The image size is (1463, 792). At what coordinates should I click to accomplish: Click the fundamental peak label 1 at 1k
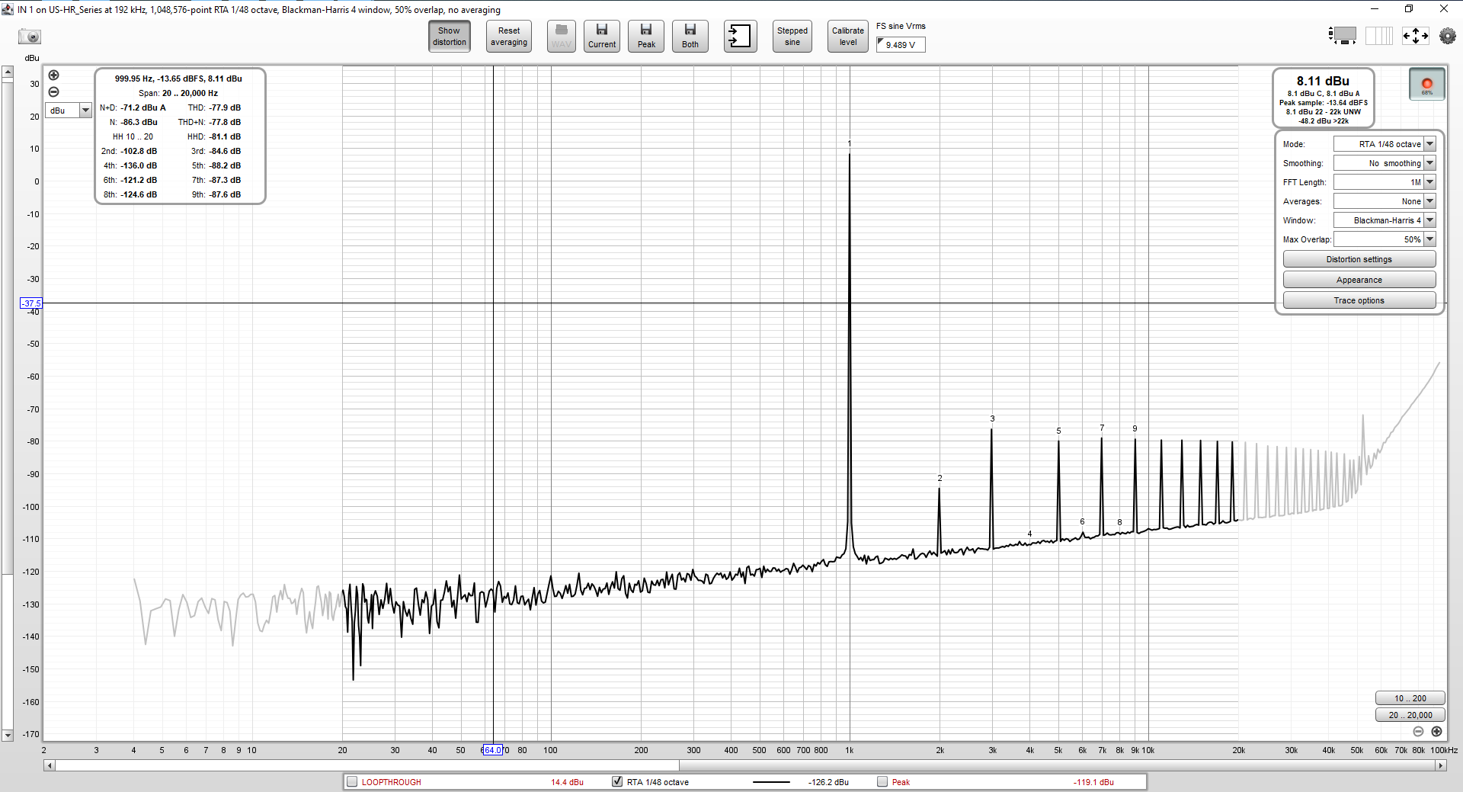(850, 143)
